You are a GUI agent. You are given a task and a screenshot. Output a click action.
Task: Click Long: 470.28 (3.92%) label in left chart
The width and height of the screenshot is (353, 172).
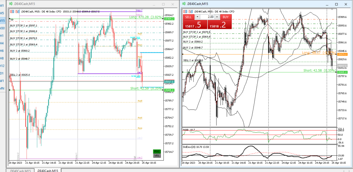tap(146, 17)
